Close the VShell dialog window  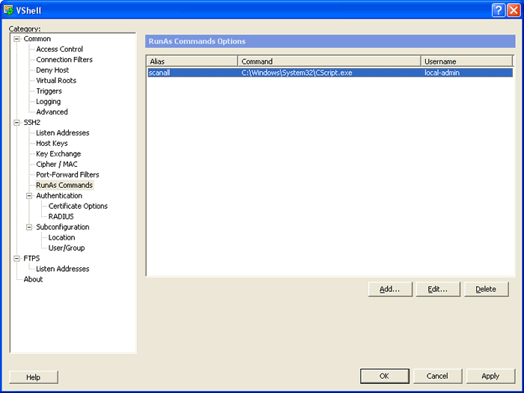coord(514,10)
